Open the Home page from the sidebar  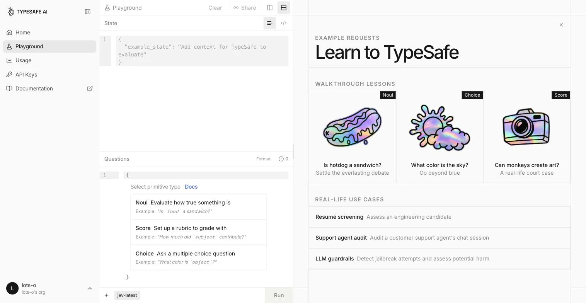coord(49,32)
